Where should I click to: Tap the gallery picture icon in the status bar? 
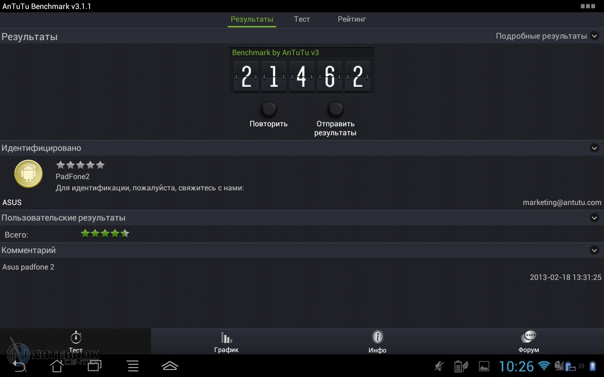point(484,366)
